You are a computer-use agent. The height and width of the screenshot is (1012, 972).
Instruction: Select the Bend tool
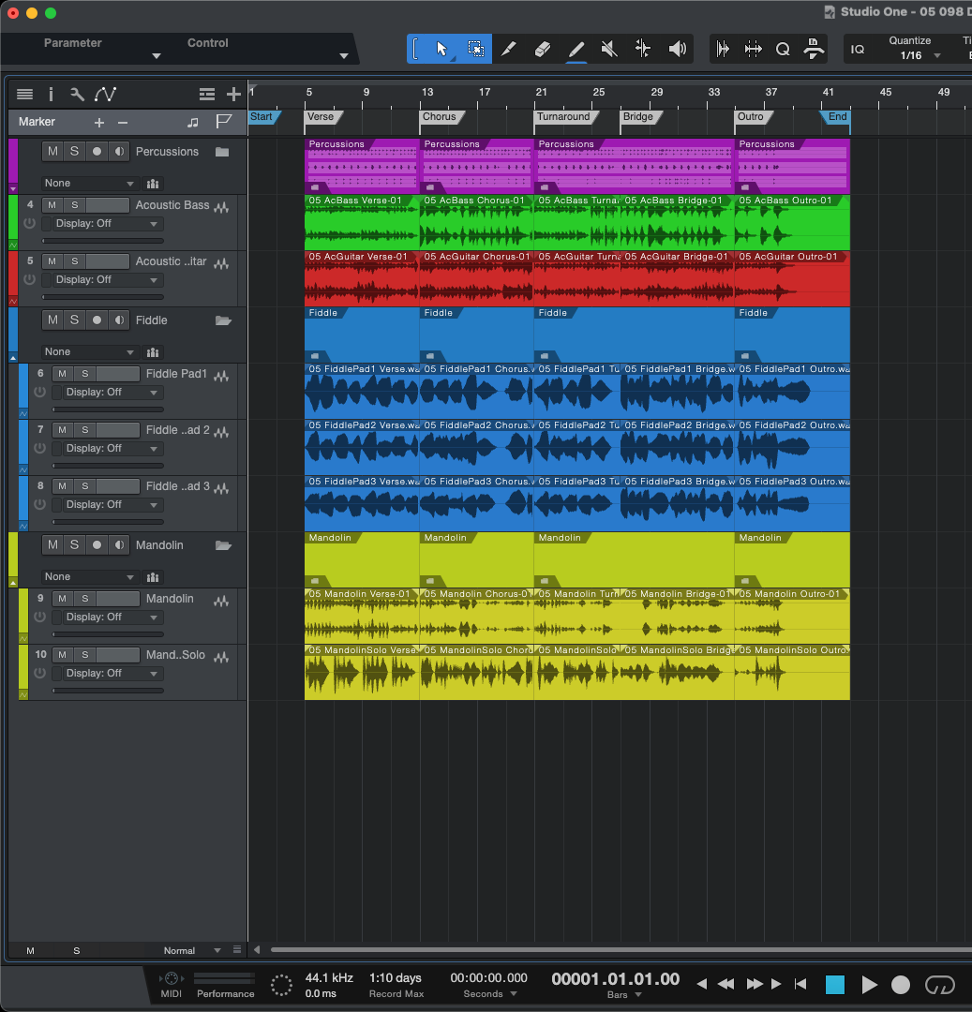point(643,49)
